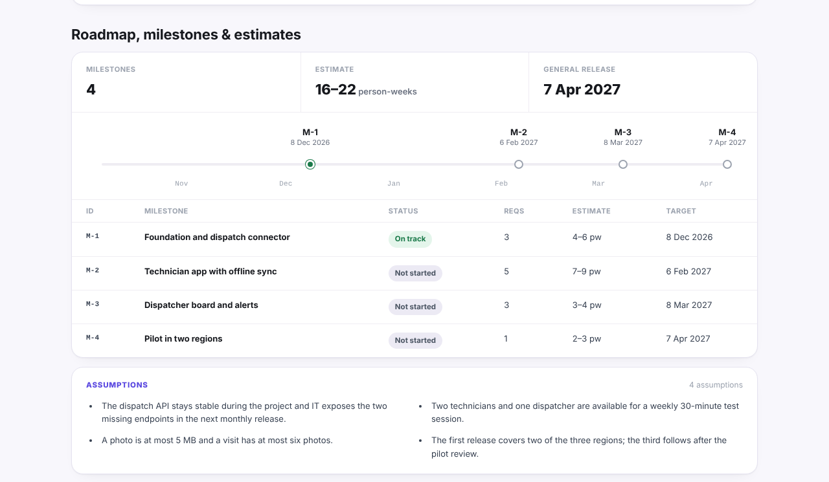829x482 pixels.
Task: Click Not started badge for Dispatcher board
Action: tap(415, 307)
